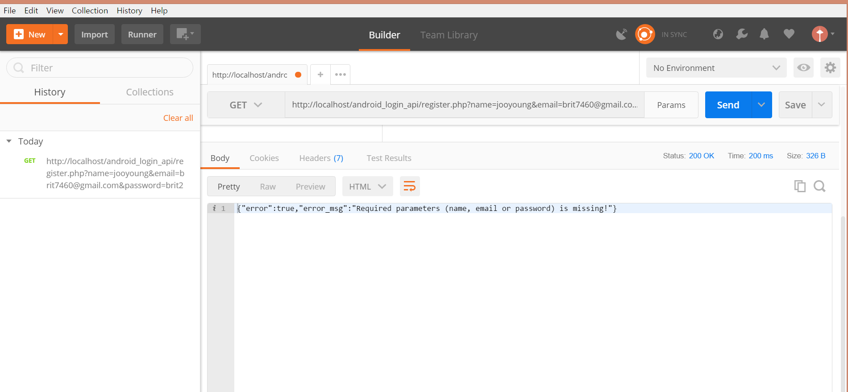
Task: Click the Filter input field
Action: click(x=100, y=68)
